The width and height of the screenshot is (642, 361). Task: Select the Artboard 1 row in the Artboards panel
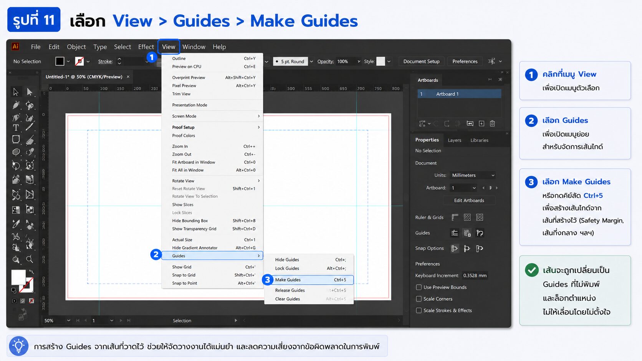[x=459, y=94]
